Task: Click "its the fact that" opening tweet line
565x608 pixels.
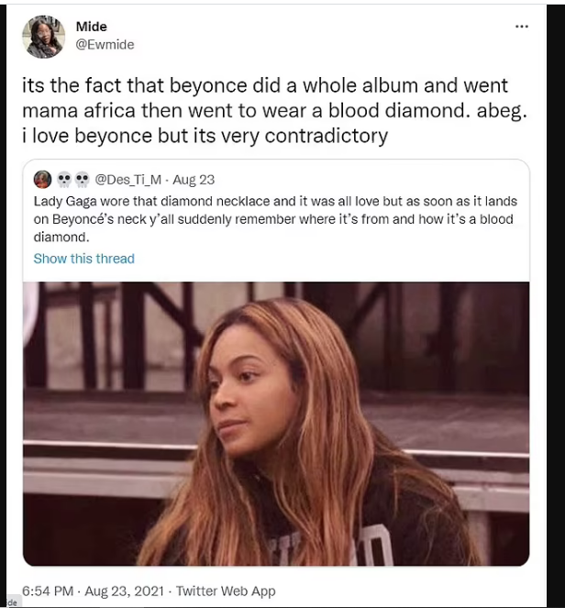Action: coord(93,85)
